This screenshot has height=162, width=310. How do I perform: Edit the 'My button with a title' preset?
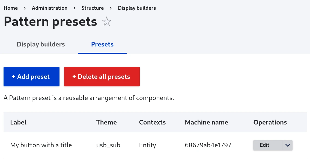pyautogui.click(x=268, y=145)
